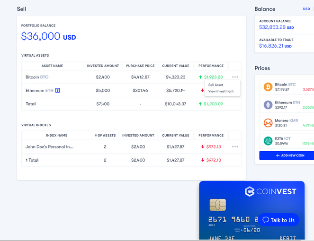
Task: Click the total current value $10,043.37
Action: [176, 103]
